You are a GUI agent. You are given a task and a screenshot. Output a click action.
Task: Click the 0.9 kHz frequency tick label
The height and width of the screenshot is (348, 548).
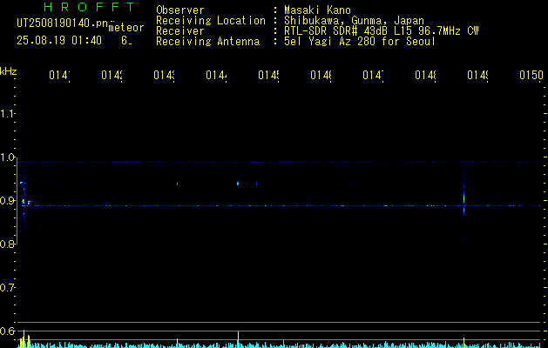[7, 201]
